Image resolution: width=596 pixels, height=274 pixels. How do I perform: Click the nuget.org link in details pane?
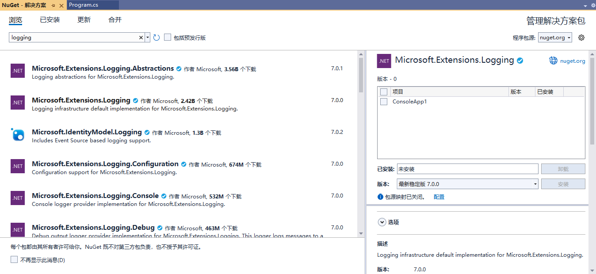point(573,61)
